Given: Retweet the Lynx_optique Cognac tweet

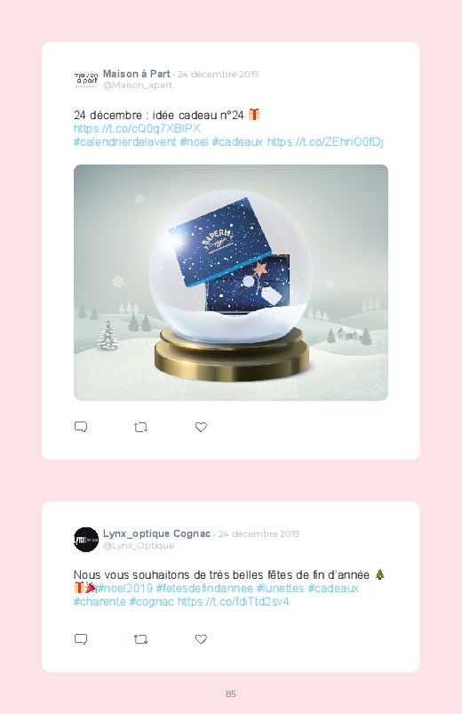Looking at the screenshot, I should [x=140, y=639].
